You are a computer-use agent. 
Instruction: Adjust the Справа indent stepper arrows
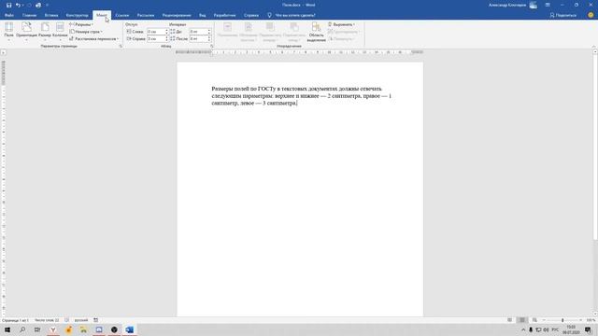[x=166, y=39]
